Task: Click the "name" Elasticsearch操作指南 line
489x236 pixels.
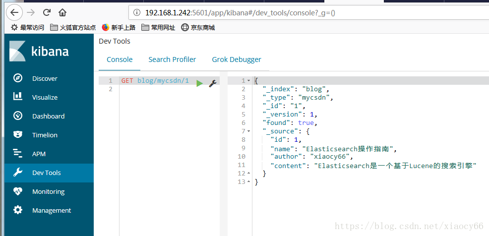Action: coord(333,149)
